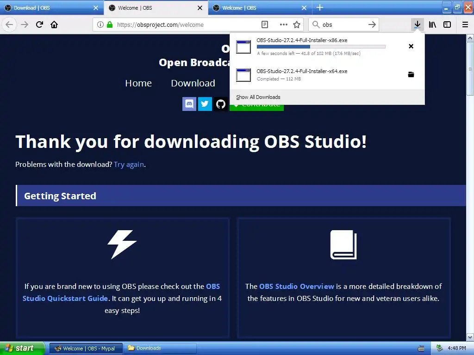The image size is (474, 355).
Task: Open the browser home page
Action: point(54,24)
